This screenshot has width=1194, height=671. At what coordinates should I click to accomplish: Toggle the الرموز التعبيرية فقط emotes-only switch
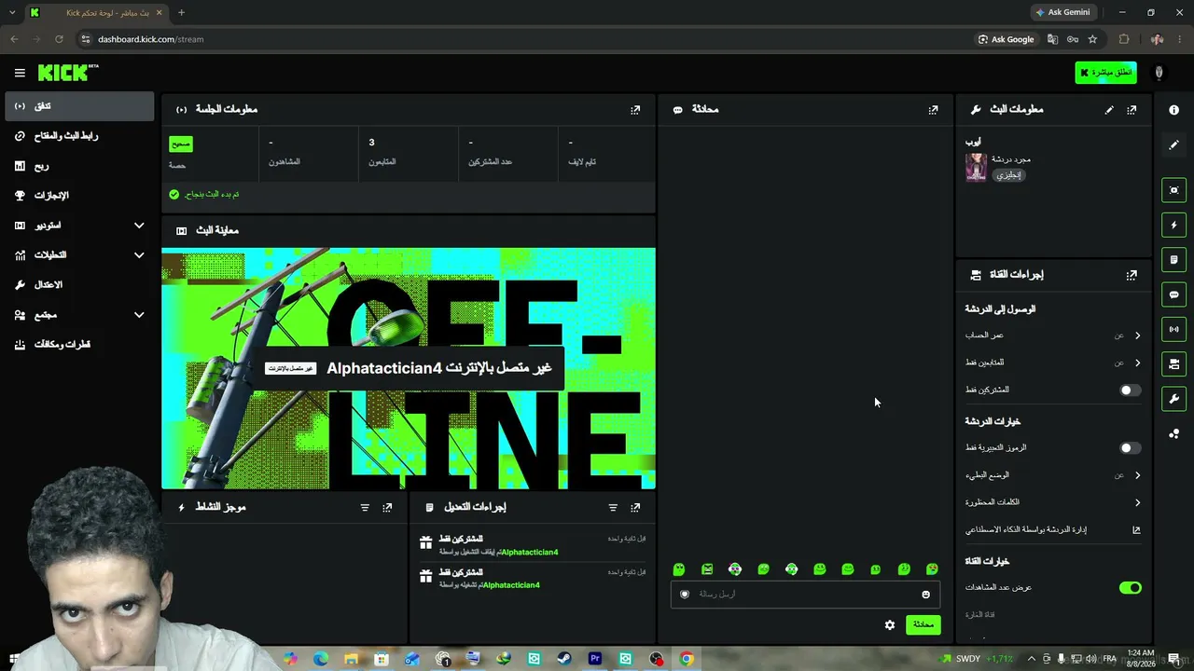[x=1130, y=448]
